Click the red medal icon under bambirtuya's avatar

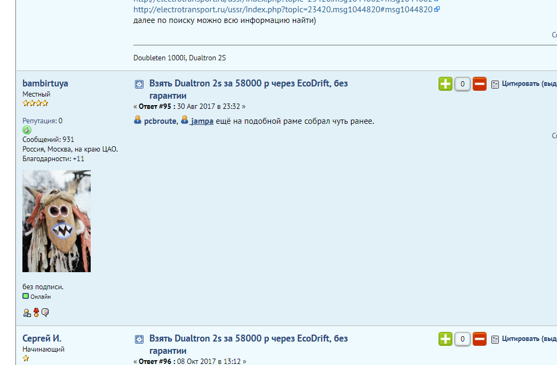[36, 312]
